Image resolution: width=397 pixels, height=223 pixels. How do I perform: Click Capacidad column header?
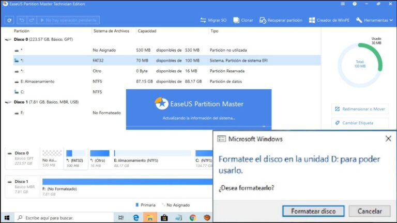147,31
